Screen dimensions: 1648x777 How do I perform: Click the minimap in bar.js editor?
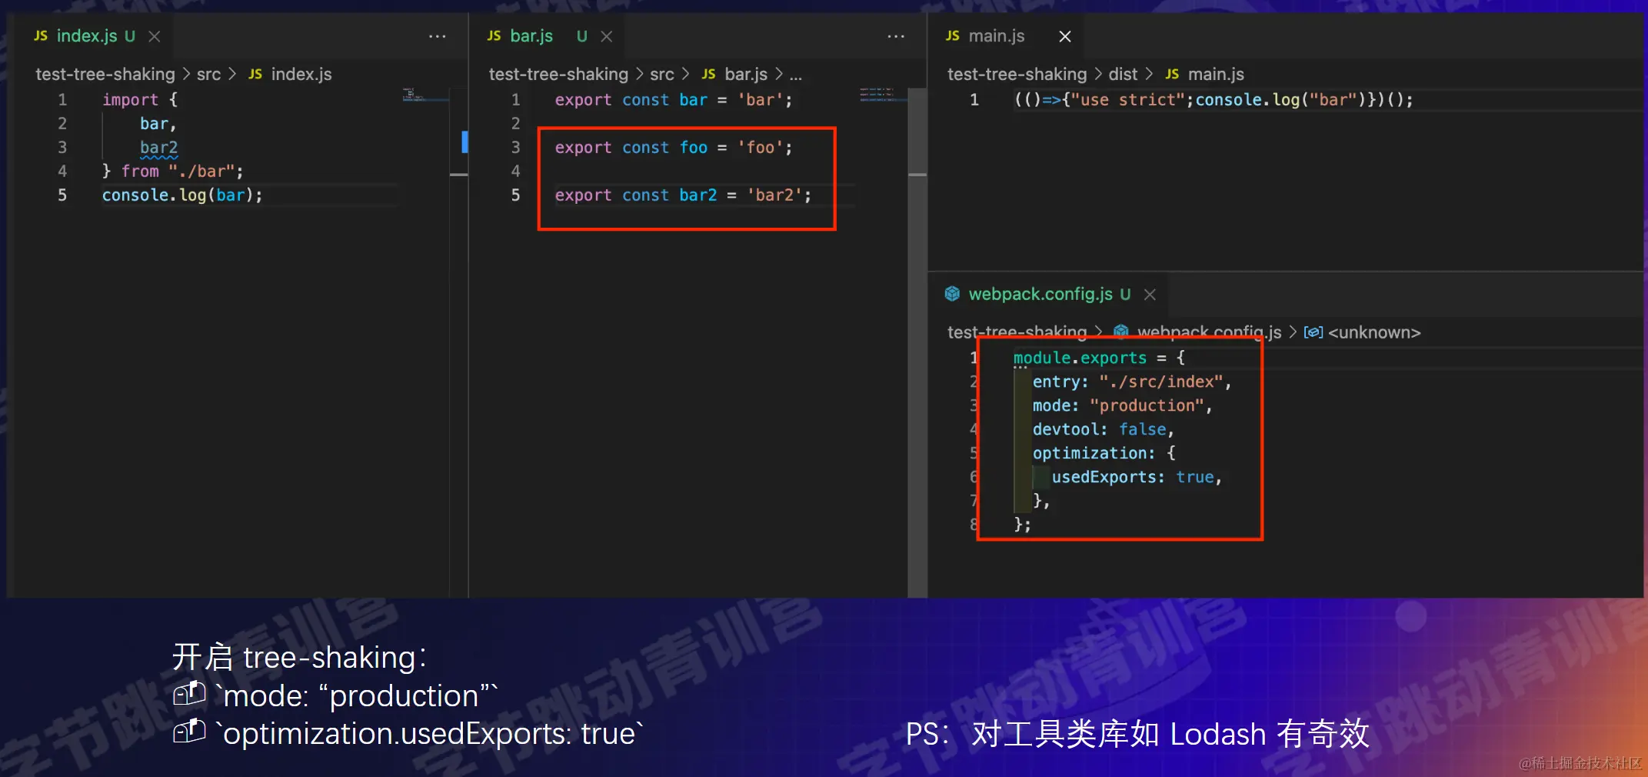pyautogui.click(x=884, y=95)
